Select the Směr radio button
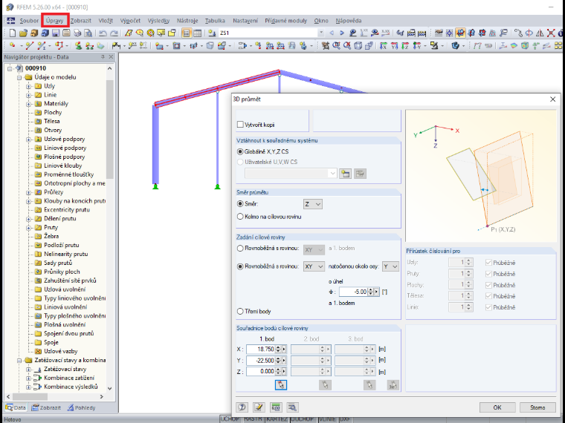Image resolution: width=565 pixels, height=423 pixels. [240, 203]
